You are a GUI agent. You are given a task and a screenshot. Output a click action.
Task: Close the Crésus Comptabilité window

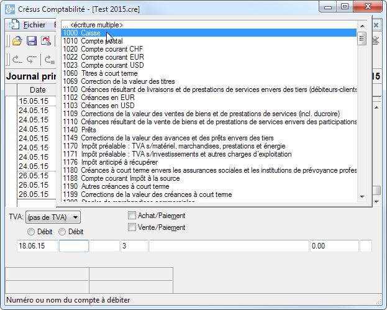pos(368,7)
